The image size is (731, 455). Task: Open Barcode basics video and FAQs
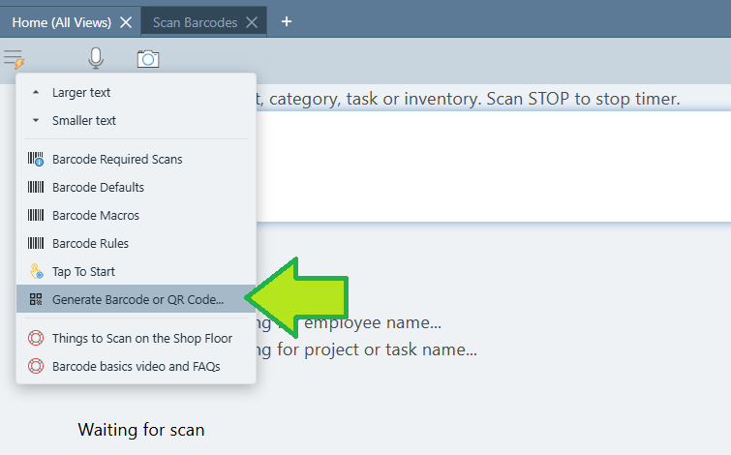click(137, 366)
